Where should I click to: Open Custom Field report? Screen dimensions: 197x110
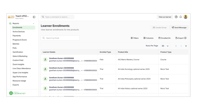(18, 60)
